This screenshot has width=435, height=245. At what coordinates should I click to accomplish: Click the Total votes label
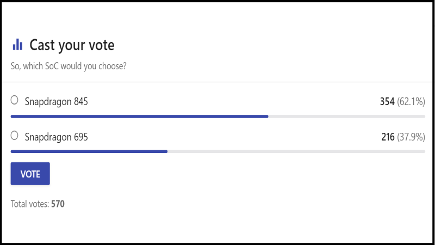coord(30,204)
